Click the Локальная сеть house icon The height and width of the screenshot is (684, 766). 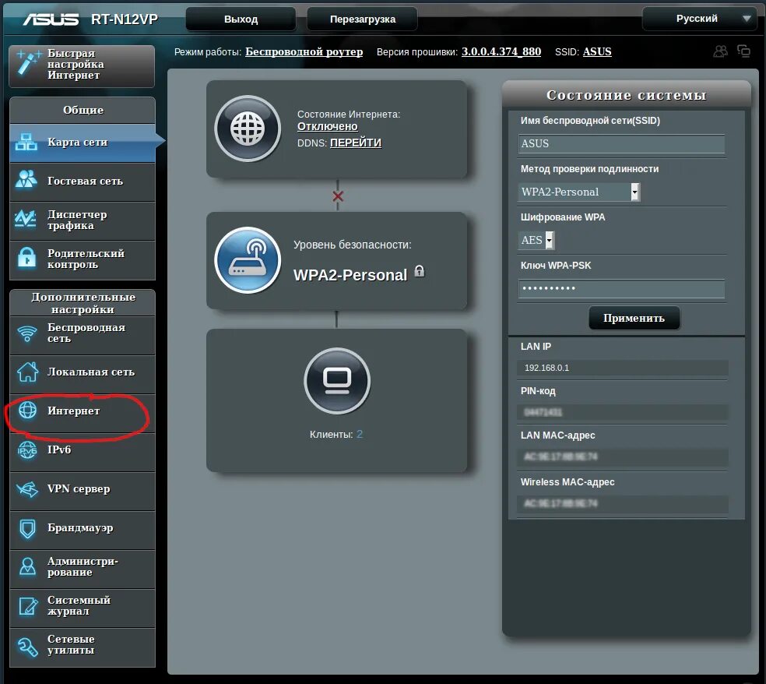28,372
